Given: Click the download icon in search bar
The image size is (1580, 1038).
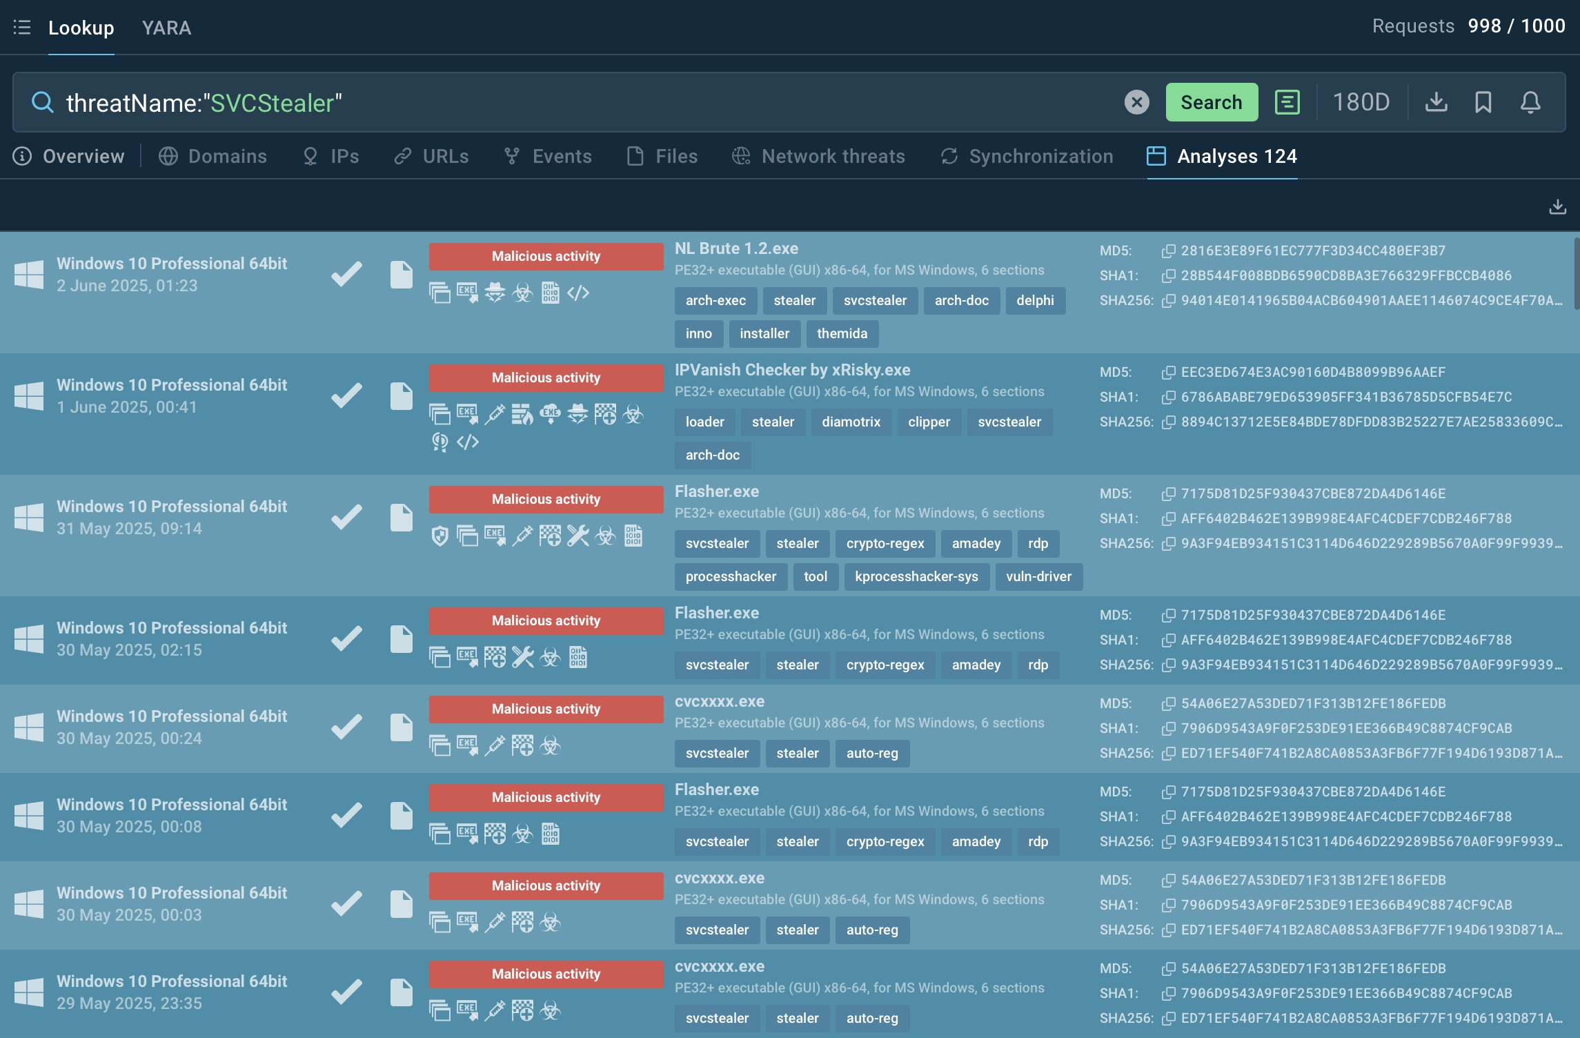Looking at the screenshot, I should tap(1436, 102).
